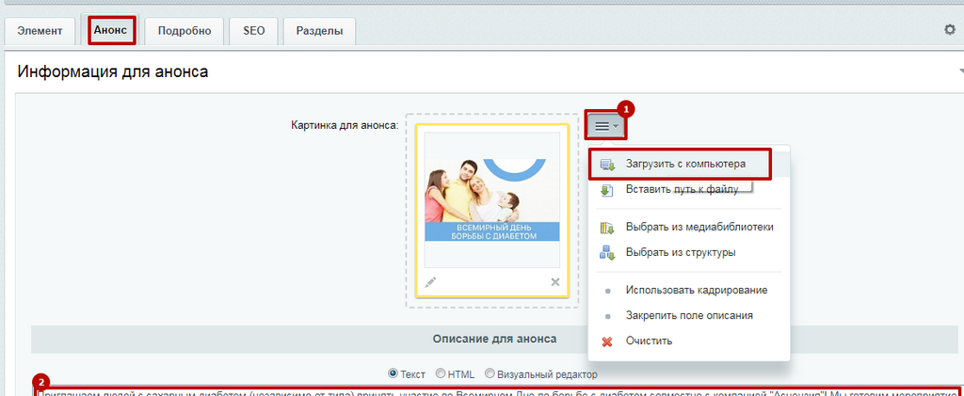Select the Визуальный редактор radio button

point(490,373)
